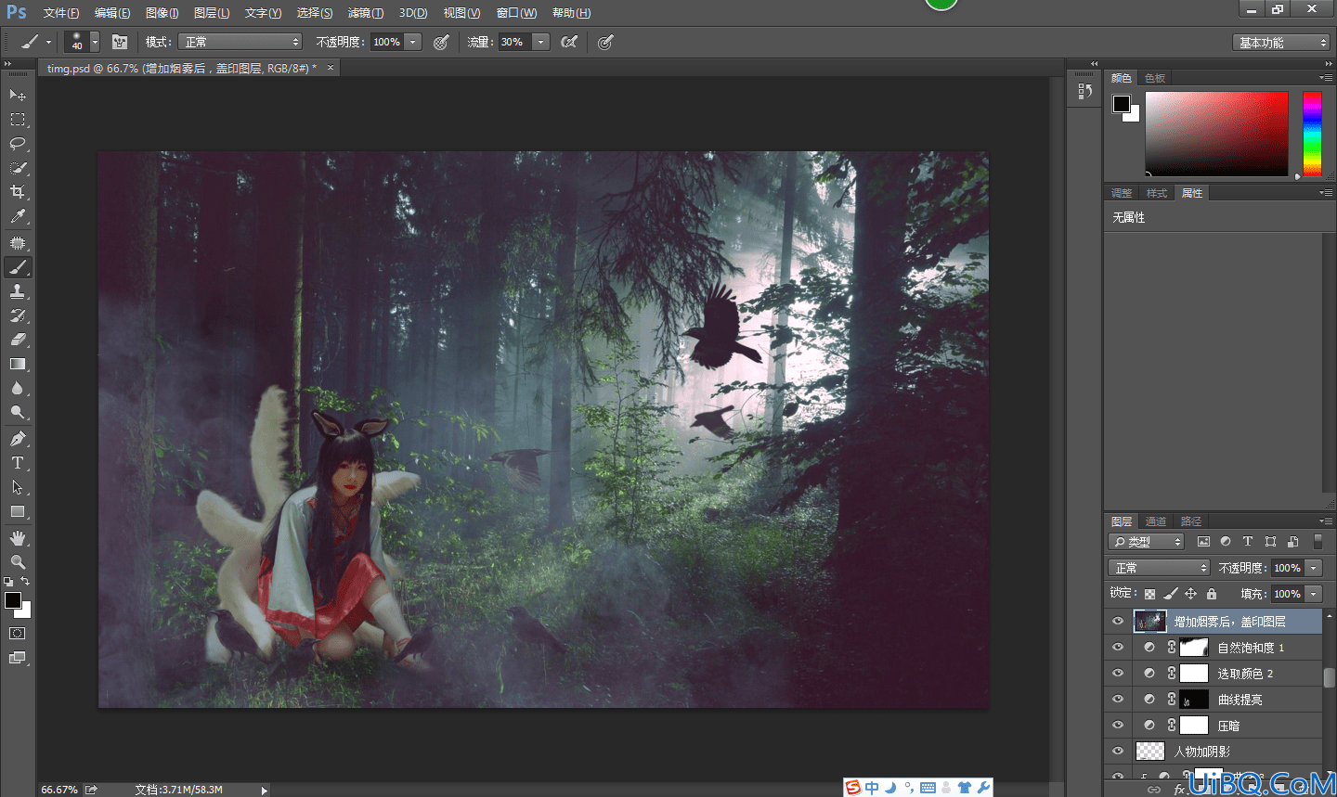Image resolution: width=1337 pixels, height=797 pixels.
Task: Select the Eyedropper tool
Action: [x=18, y=216]
